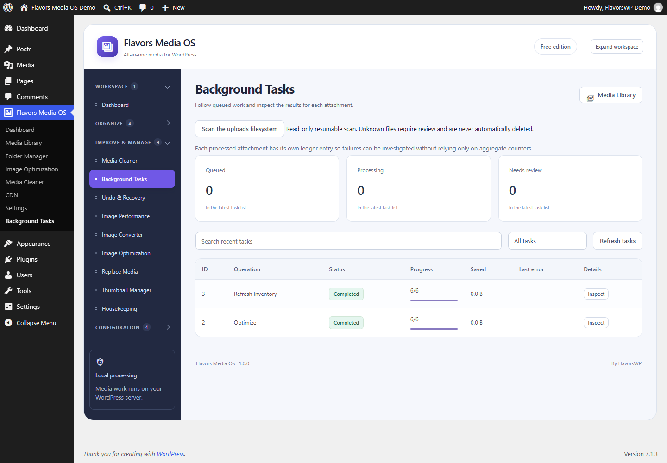Expand the CONFIGURATION section chevron
Image resolution: width=667 pixels, height=463 pixels.
coord(168,327)
